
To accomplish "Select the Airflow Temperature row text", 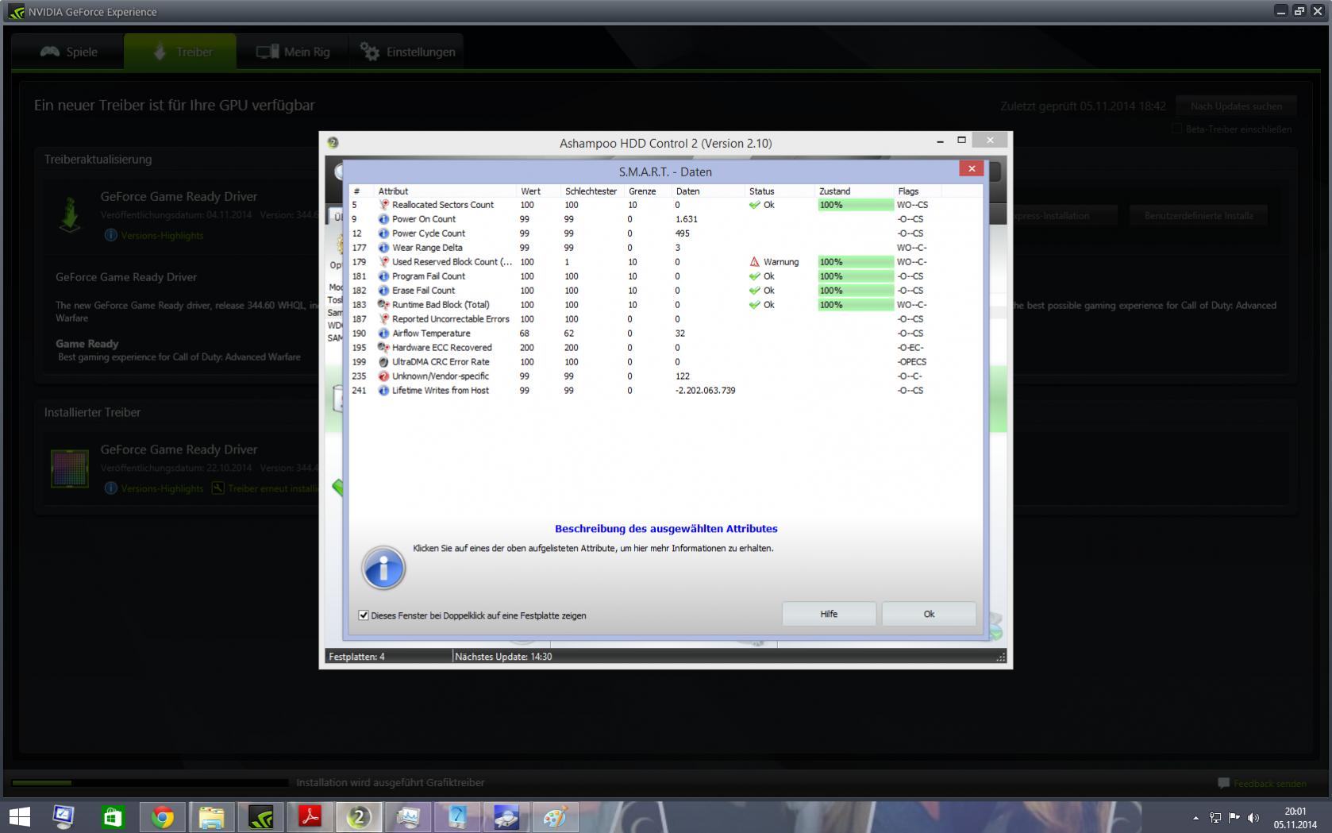I will (431, 334).
